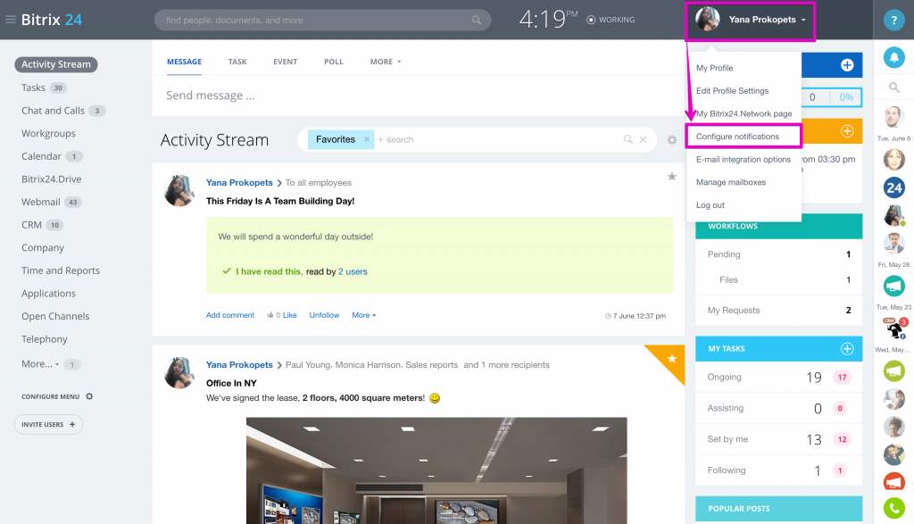Click the Send message input field
914x524 pixels.
click(419, 96)
